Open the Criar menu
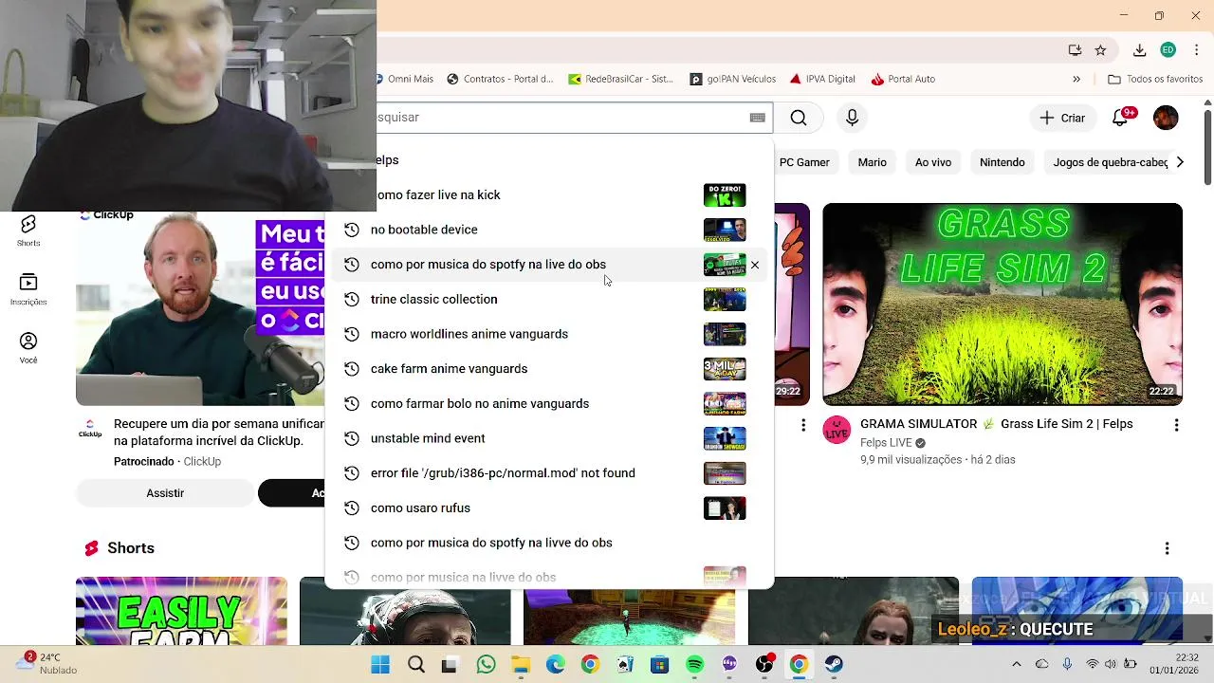This screenshot has height=683, width=1214. 1062,118
